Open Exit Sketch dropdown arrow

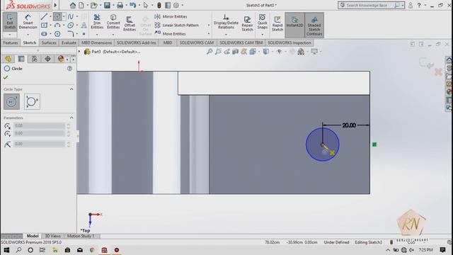tap(10, 35)
